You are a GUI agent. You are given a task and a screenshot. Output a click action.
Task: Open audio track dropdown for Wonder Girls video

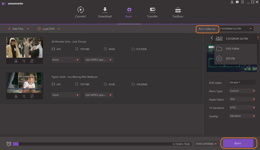[99, 60]
